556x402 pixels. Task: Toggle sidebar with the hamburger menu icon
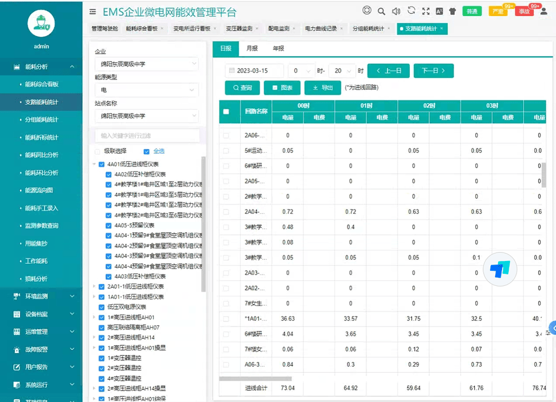pos(92,12)
